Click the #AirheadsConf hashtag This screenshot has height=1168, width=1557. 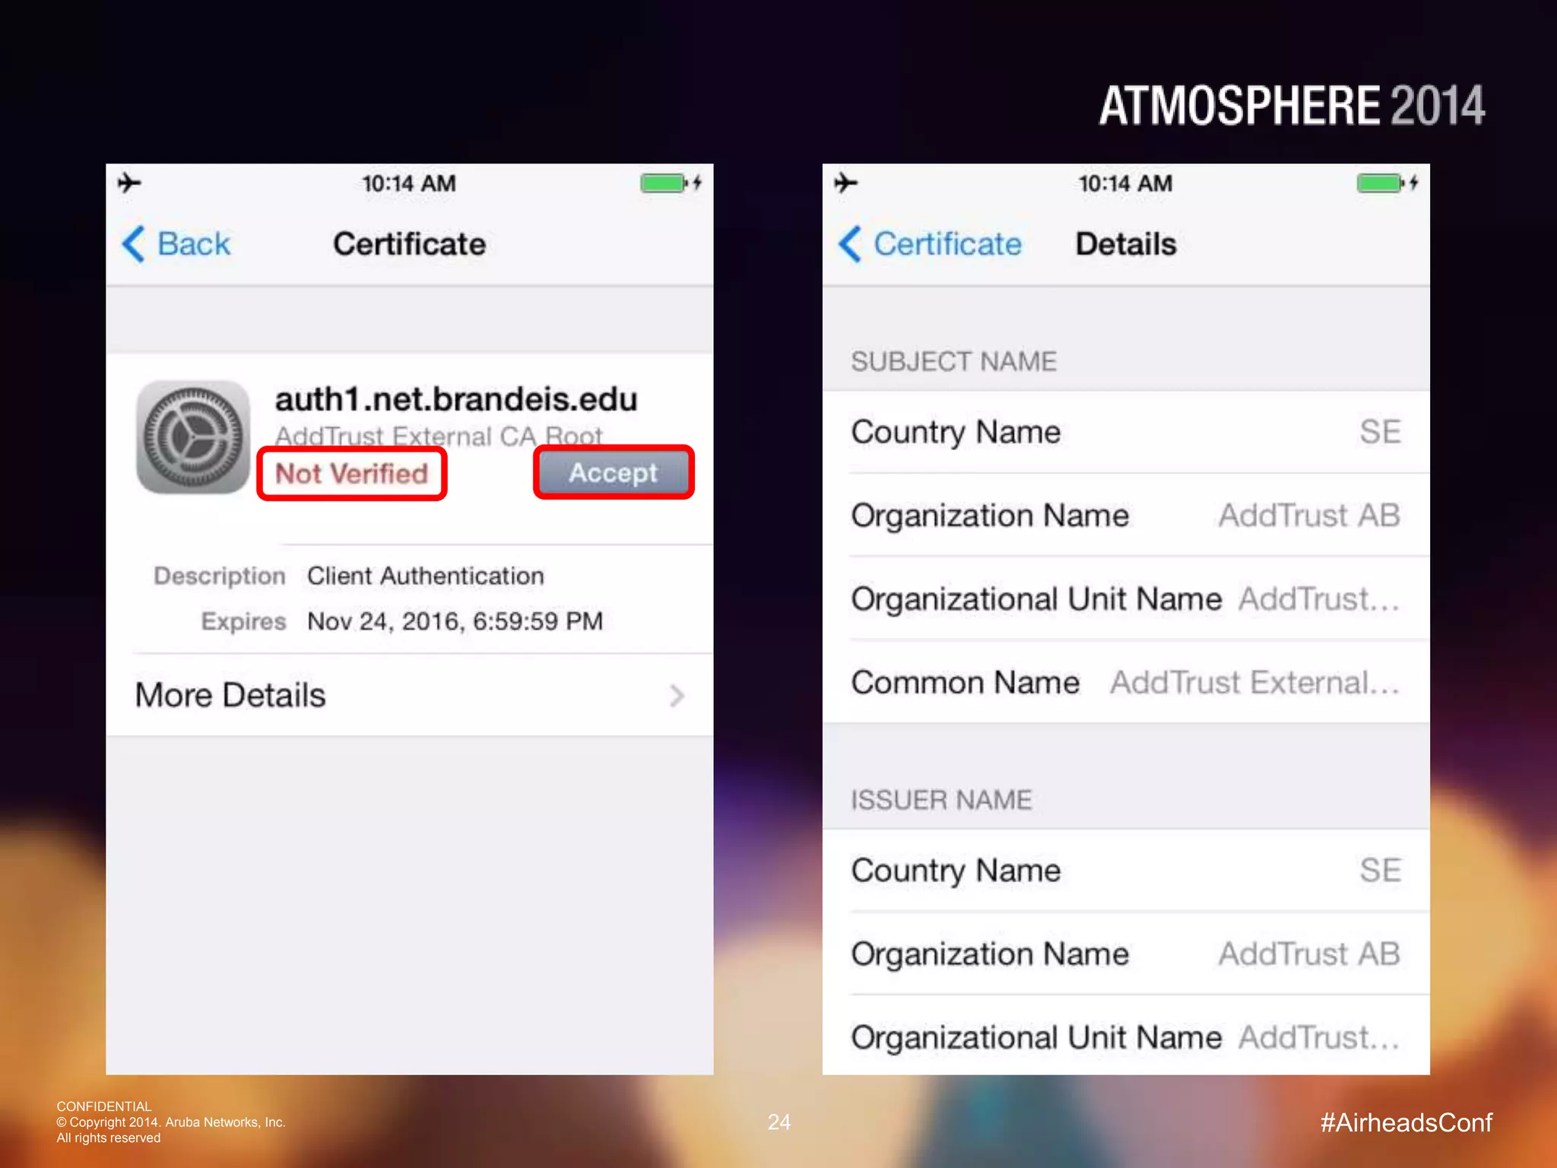coord(1406,1122)
